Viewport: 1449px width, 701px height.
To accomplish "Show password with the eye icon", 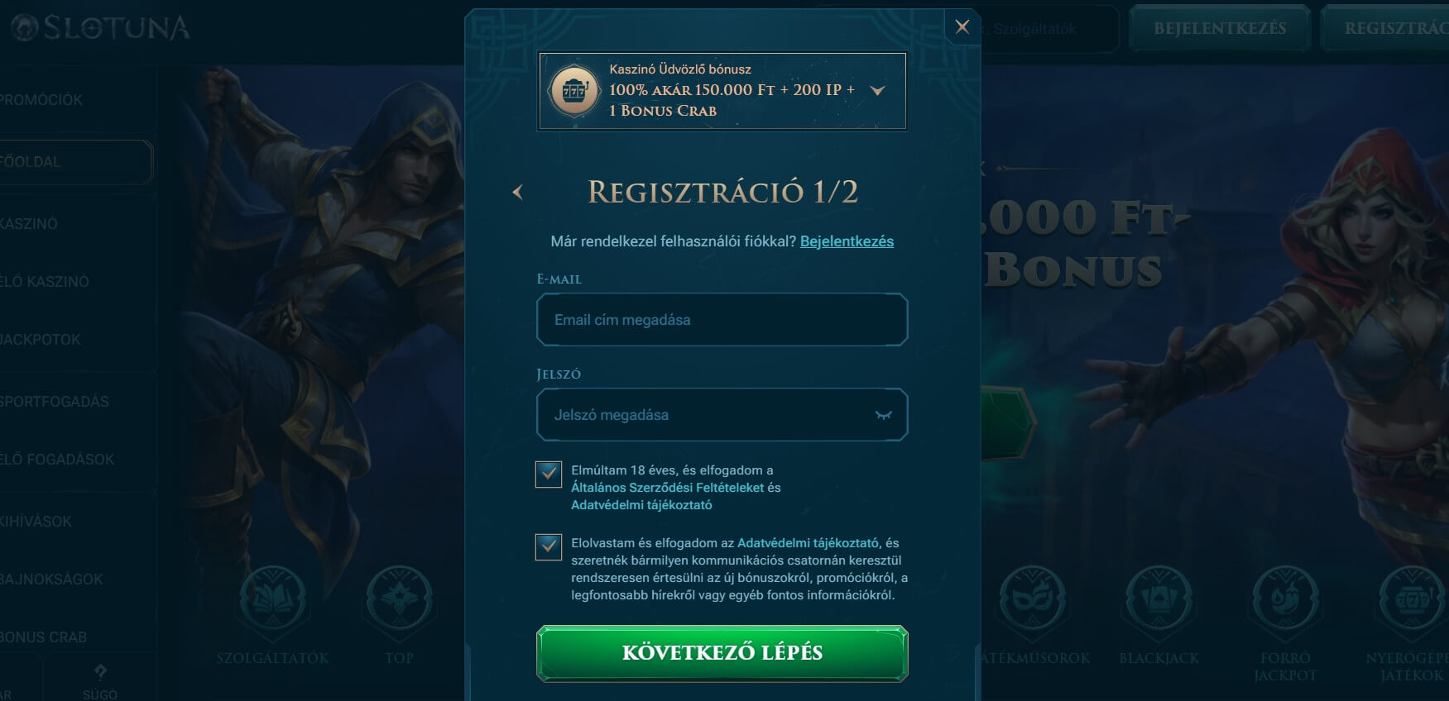I will (x=883, y=415).
